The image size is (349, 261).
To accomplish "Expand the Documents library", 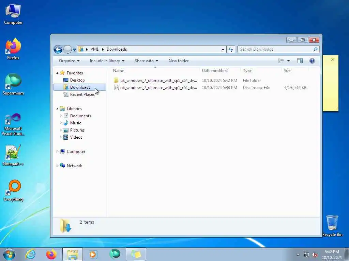I will point(61,116).
